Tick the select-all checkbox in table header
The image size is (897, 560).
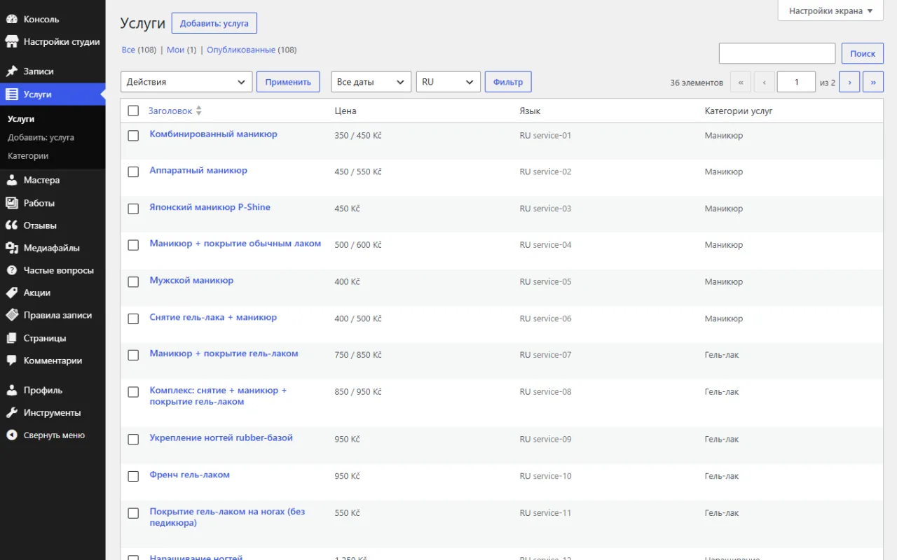click(x=133, y=111)
